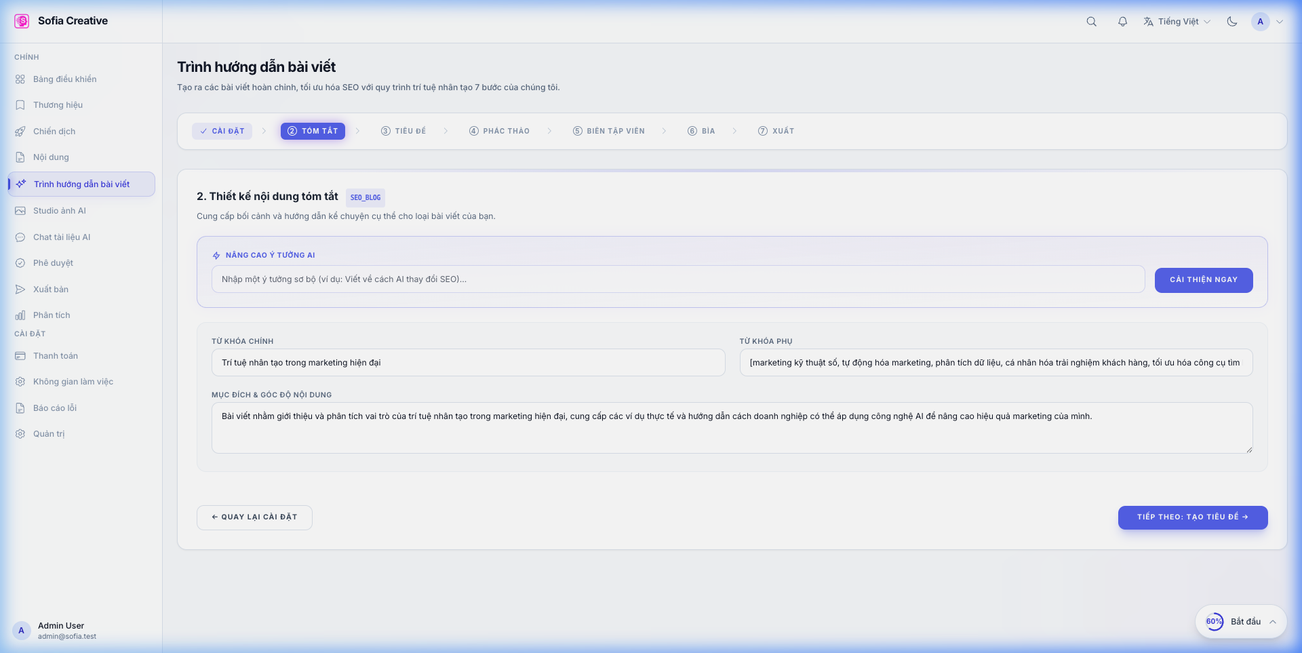Jump to the Phác thảo step

[499, 131]
